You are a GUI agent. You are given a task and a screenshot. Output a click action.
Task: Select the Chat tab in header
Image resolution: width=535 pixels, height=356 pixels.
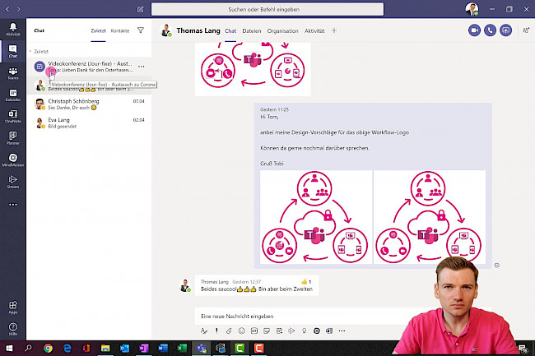pyautogui.click(x=230, y=30)
